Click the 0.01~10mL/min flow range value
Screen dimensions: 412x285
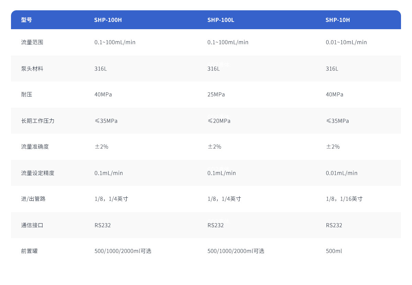[x=346, y=42]
